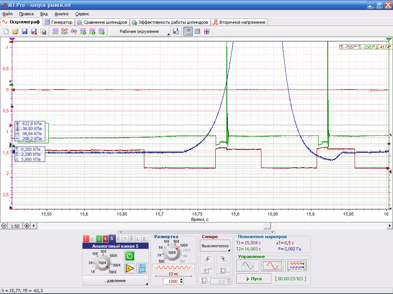Open the 'Сервис' menu
The width and height of the screenshot is (393, 294).
click(x=82, y=14)
